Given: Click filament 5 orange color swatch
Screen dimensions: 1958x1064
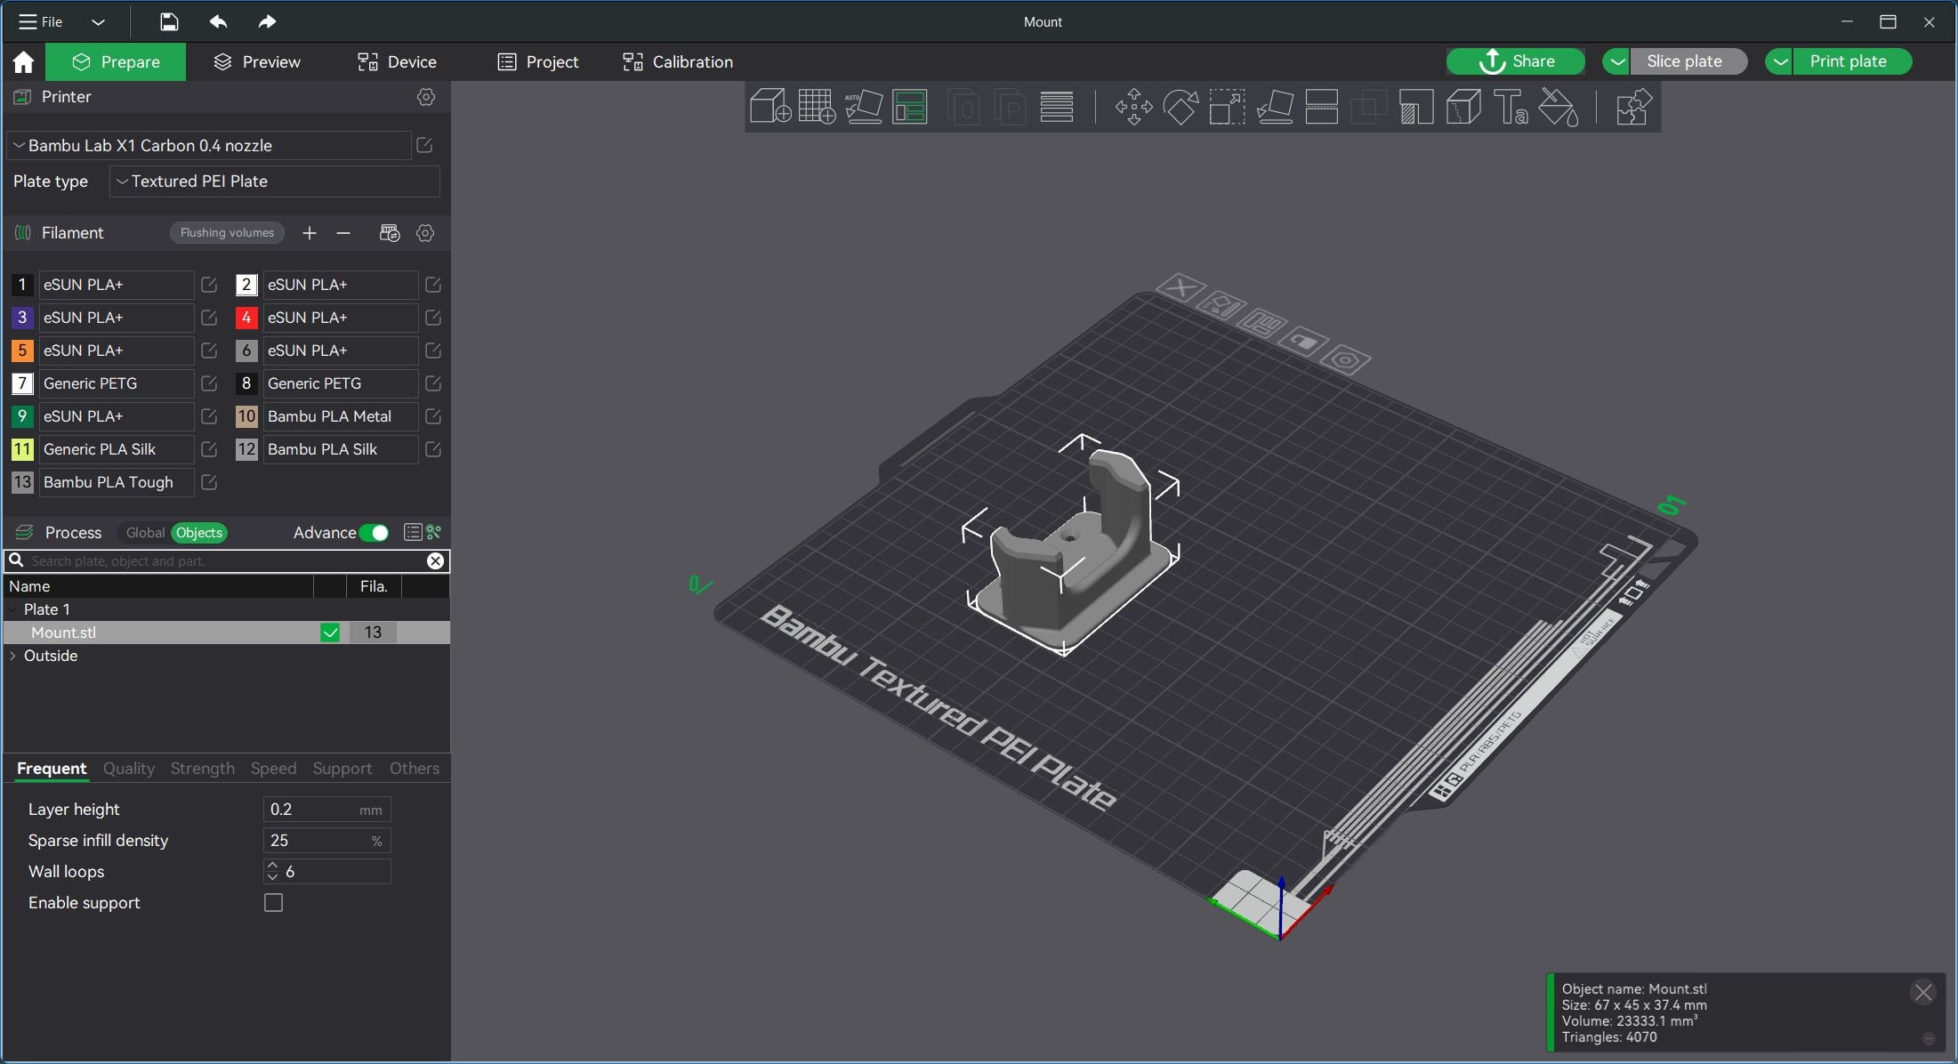Looking at the screenshot, I should pos(22,351).
